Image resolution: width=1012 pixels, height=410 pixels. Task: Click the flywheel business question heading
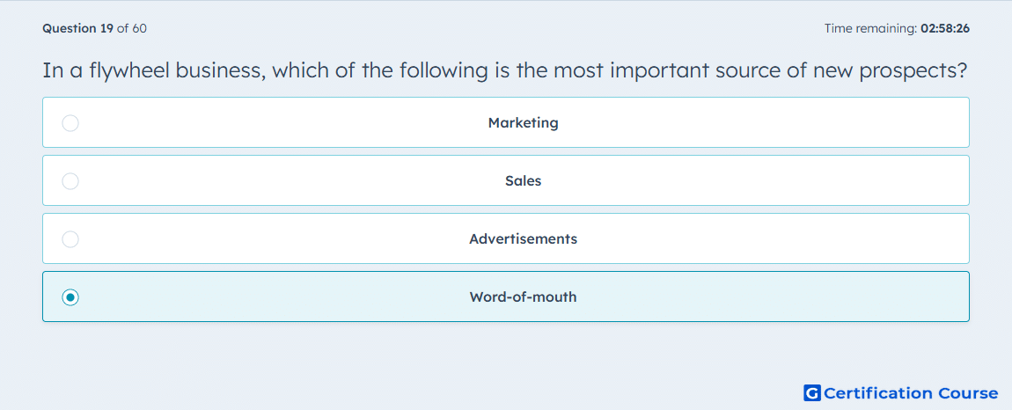pos(505,70)
